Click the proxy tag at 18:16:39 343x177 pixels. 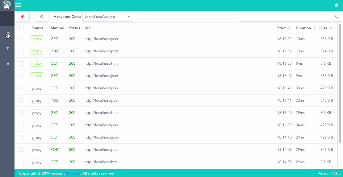point(37,125)
